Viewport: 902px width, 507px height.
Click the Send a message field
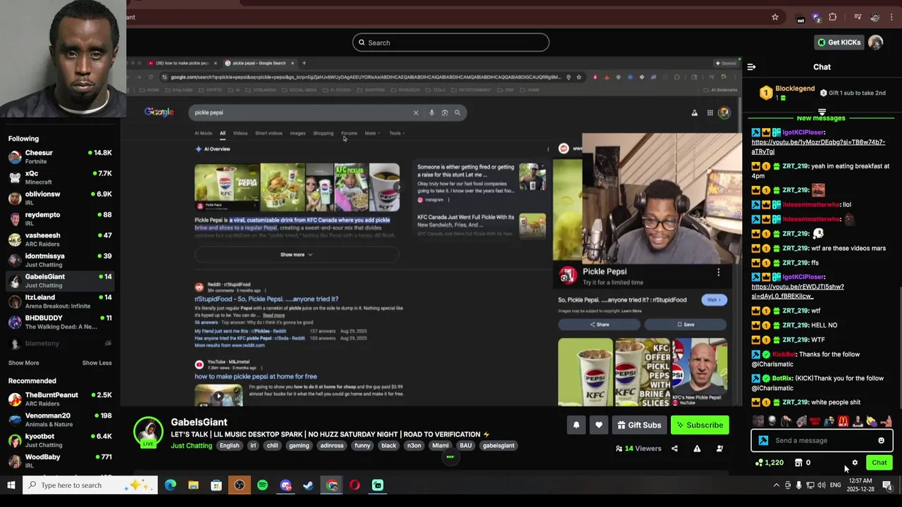pos(822,441)
